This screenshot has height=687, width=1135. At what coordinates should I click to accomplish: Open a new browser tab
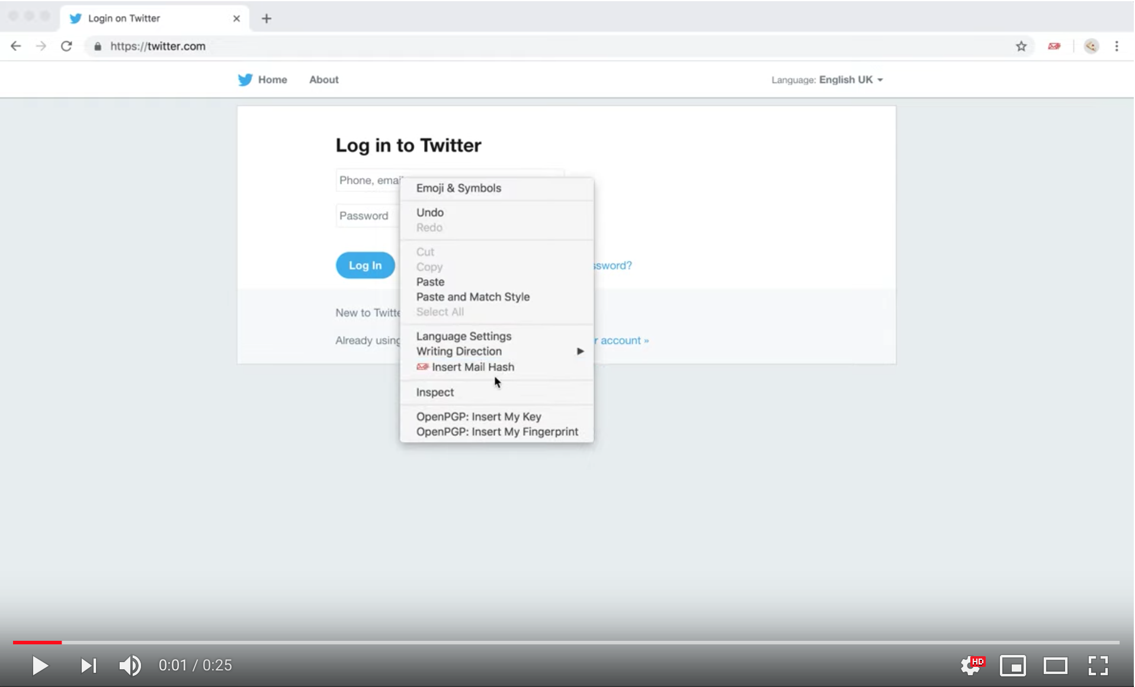click(x=267, y=18)
